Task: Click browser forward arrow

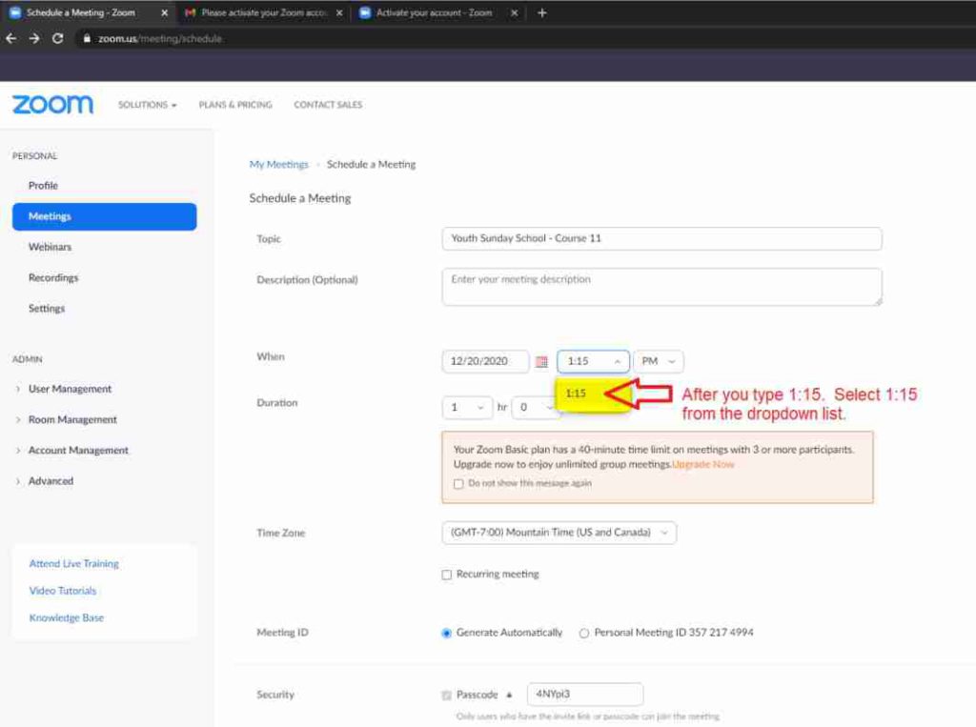Action: [x=34, y=39]
